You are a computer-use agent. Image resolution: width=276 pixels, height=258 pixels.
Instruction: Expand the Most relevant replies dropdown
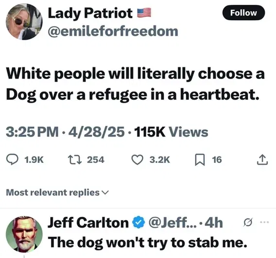click(57, 193)
